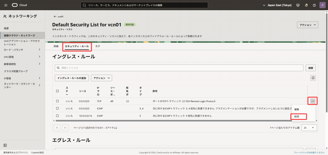The image size is (328, 155).
Task: Click the 許可 column header
Action: tap(155, 91)
